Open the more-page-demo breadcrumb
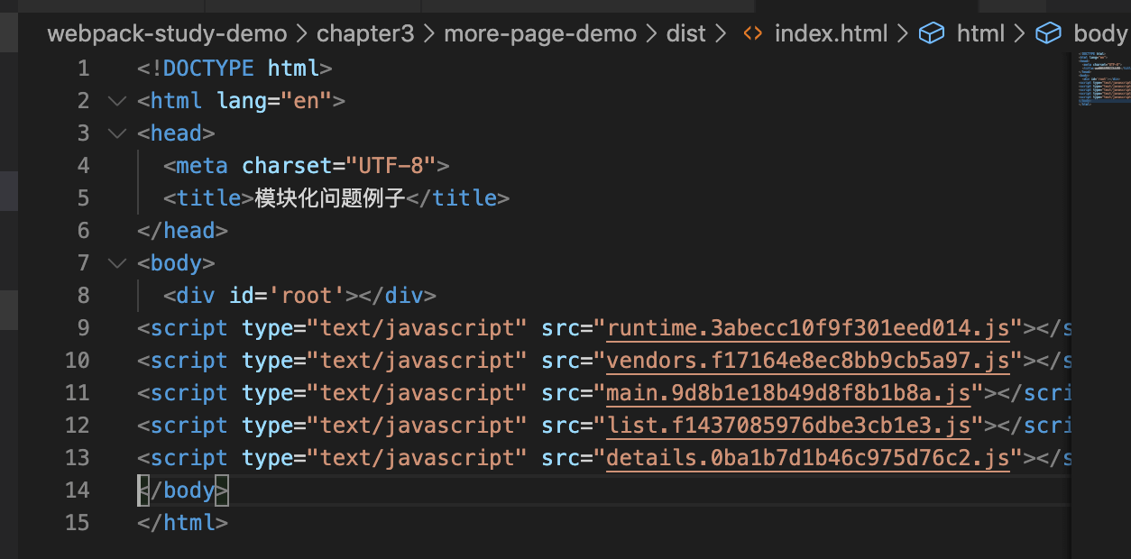Image resolution: width=1131 pixels, height=559 pixels. pyautogui.click(x=540, y=34)
